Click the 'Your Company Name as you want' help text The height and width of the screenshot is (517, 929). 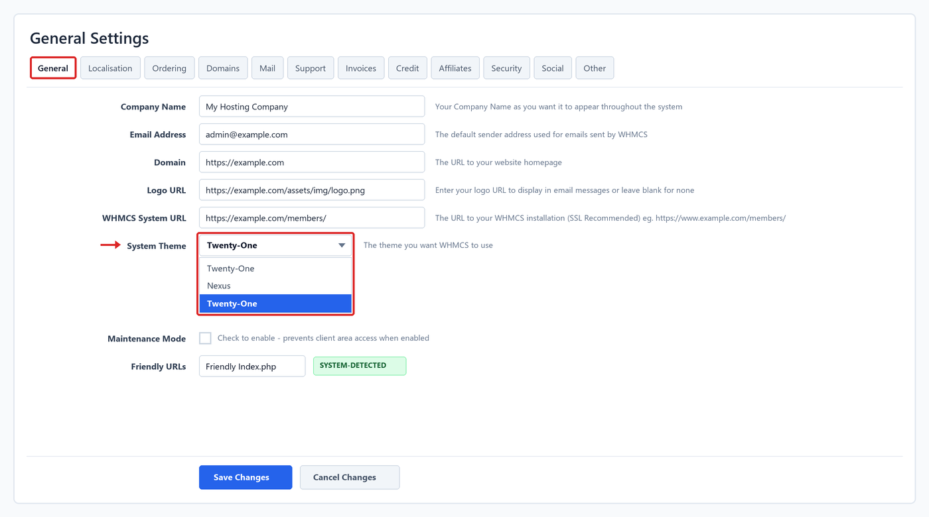tap(559, 107)
